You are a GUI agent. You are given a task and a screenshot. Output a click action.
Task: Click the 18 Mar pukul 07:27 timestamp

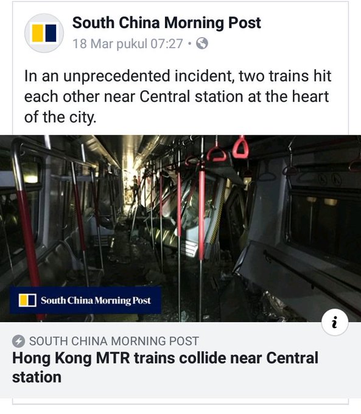[x=128, y=44]
